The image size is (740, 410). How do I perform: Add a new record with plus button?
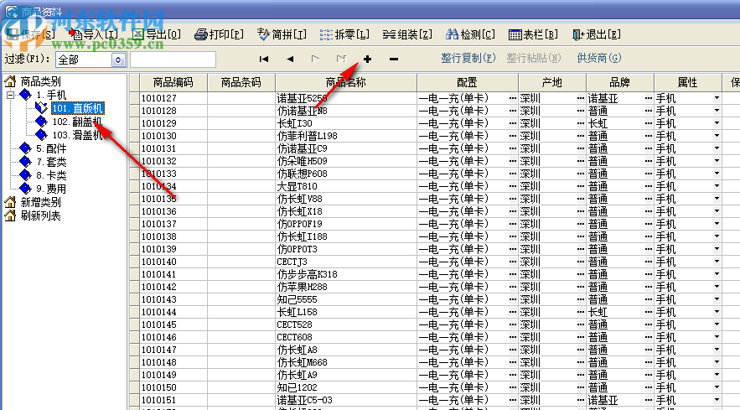pyautogui.click(x=367, y=59)
